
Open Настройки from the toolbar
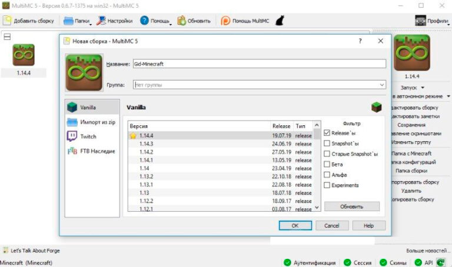point(115,21)
